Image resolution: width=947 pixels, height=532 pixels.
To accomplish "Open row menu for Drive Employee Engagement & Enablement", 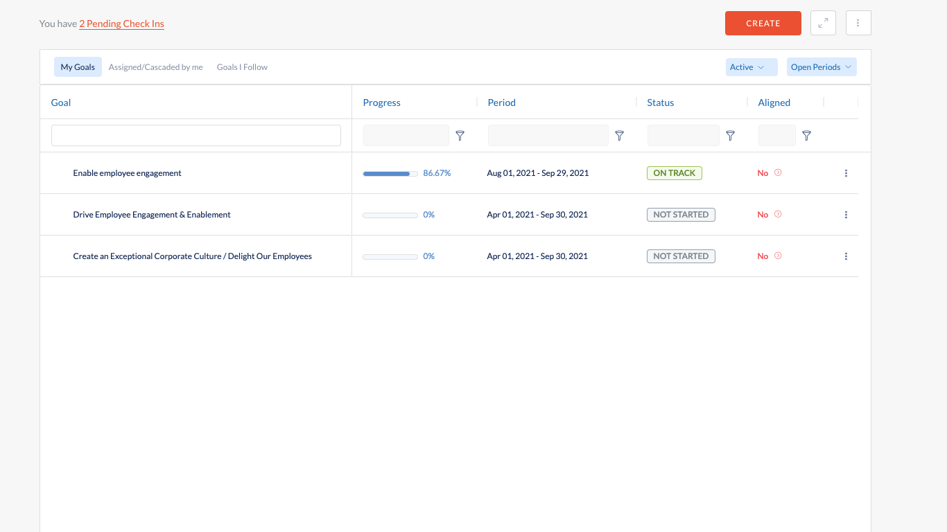I will pyautogui.click(x=846, y=215).
